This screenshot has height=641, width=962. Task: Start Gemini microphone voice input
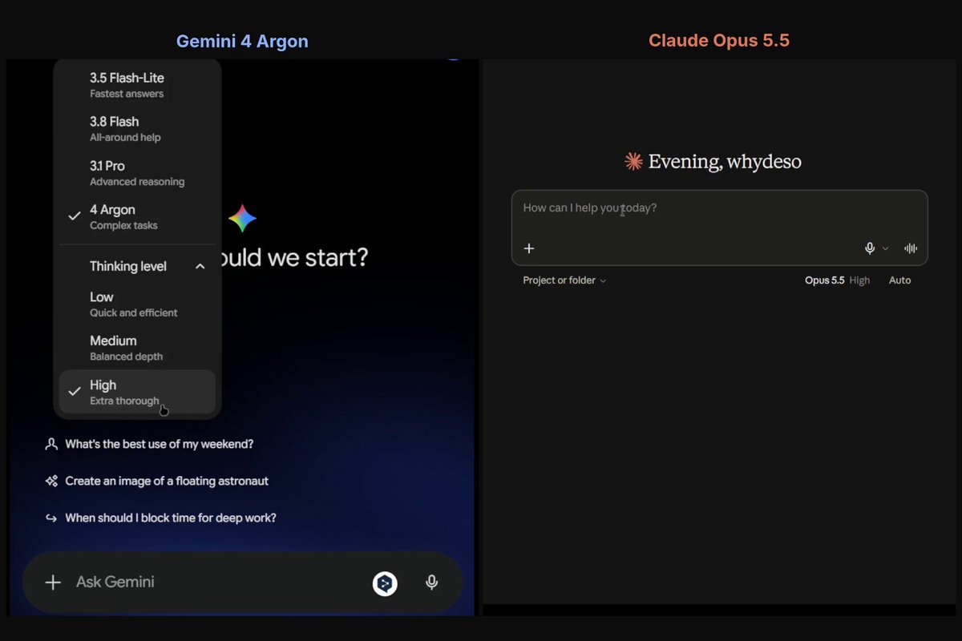click(x=432, y=583)
